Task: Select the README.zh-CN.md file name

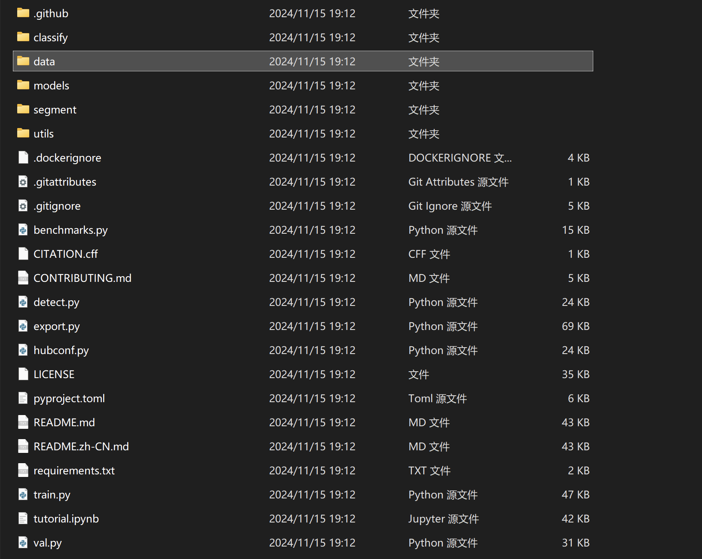Action: pos(81,446)
